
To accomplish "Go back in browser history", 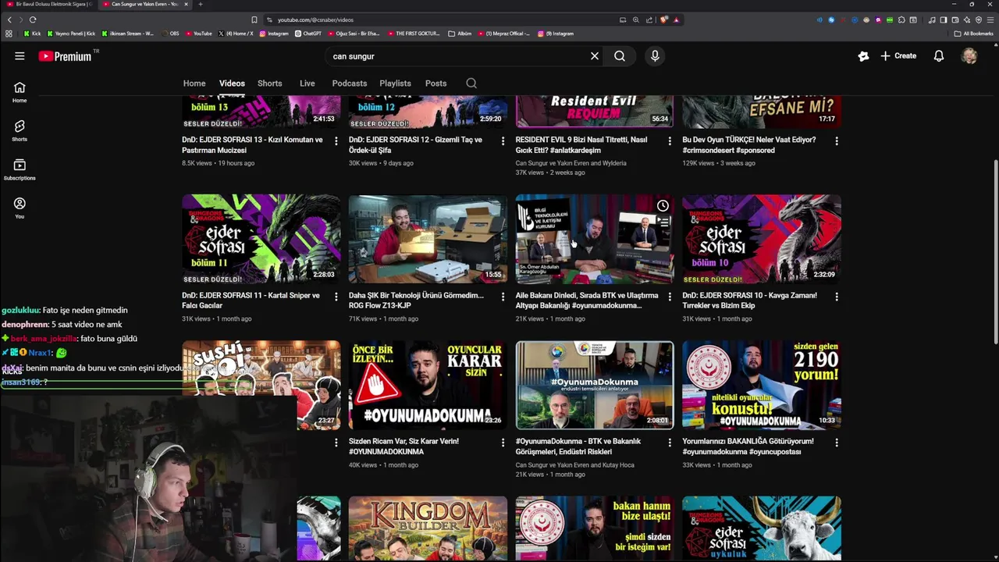I will point(9,20).
